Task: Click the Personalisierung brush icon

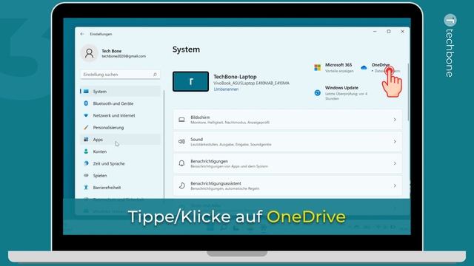Action: 86,127
